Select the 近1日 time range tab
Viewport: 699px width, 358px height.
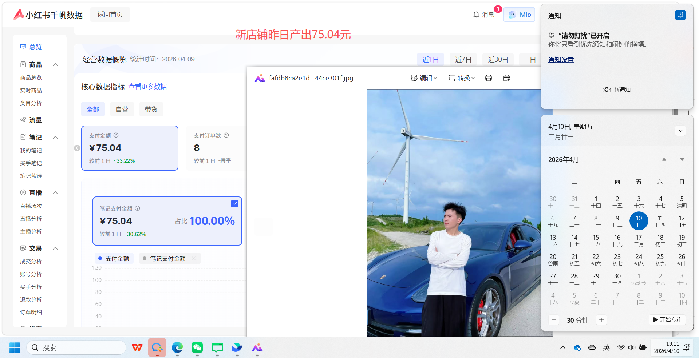point(430,59)
